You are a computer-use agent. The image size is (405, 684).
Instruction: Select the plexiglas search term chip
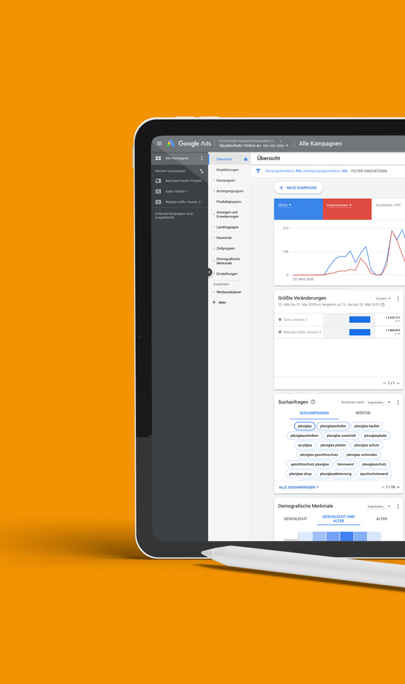click(x=305, y=426)
